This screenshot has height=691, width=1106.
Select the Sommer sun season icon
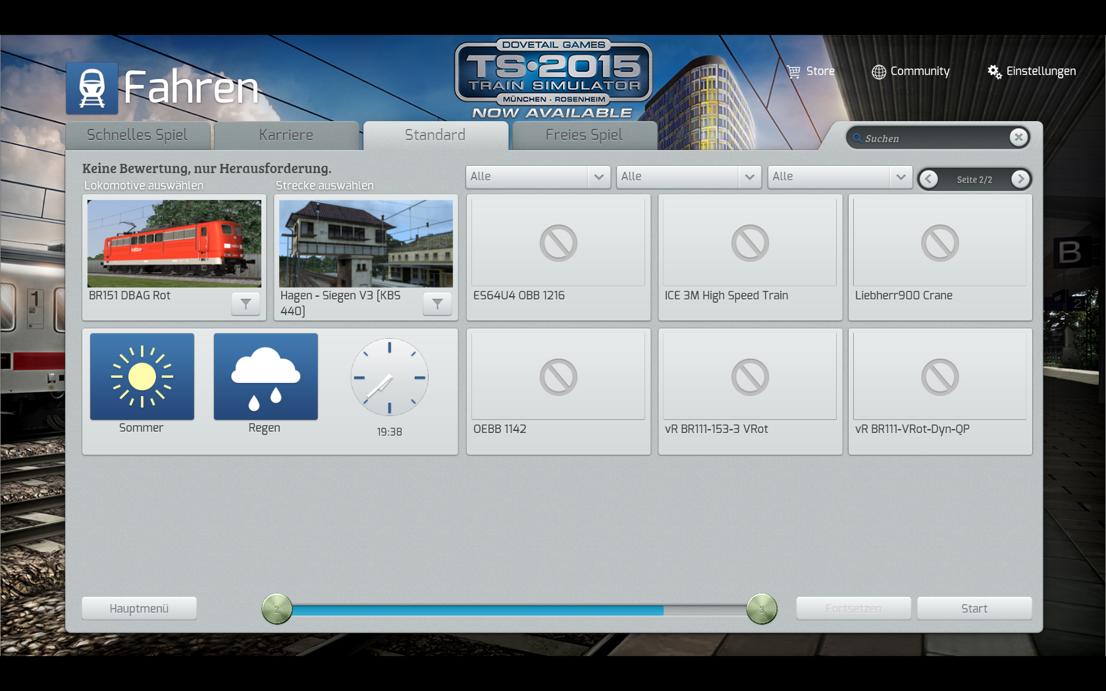point(142,376)
